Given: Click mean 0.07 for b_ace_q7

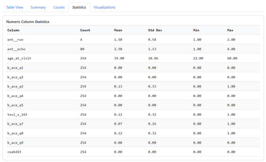Looking at the screenshot, I should pyautogui.click(x=118, y=124).
